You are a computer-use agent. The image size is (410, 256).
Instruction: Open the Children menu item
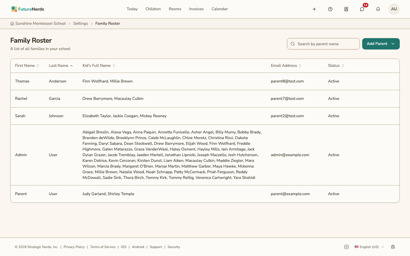pyautogui.click(x=153, y=9)
